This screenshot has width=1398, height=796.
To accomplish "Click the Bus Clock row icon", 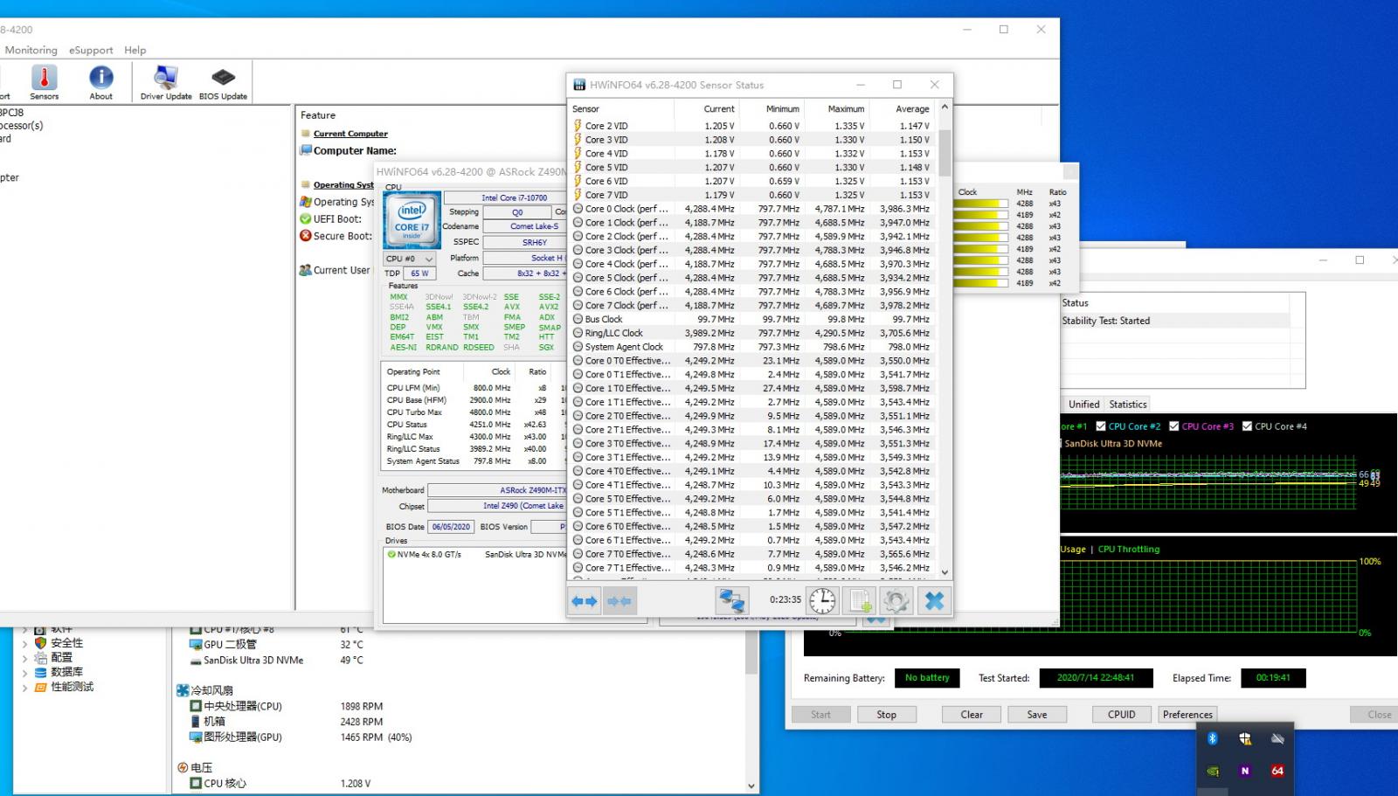I will [578, 319].
